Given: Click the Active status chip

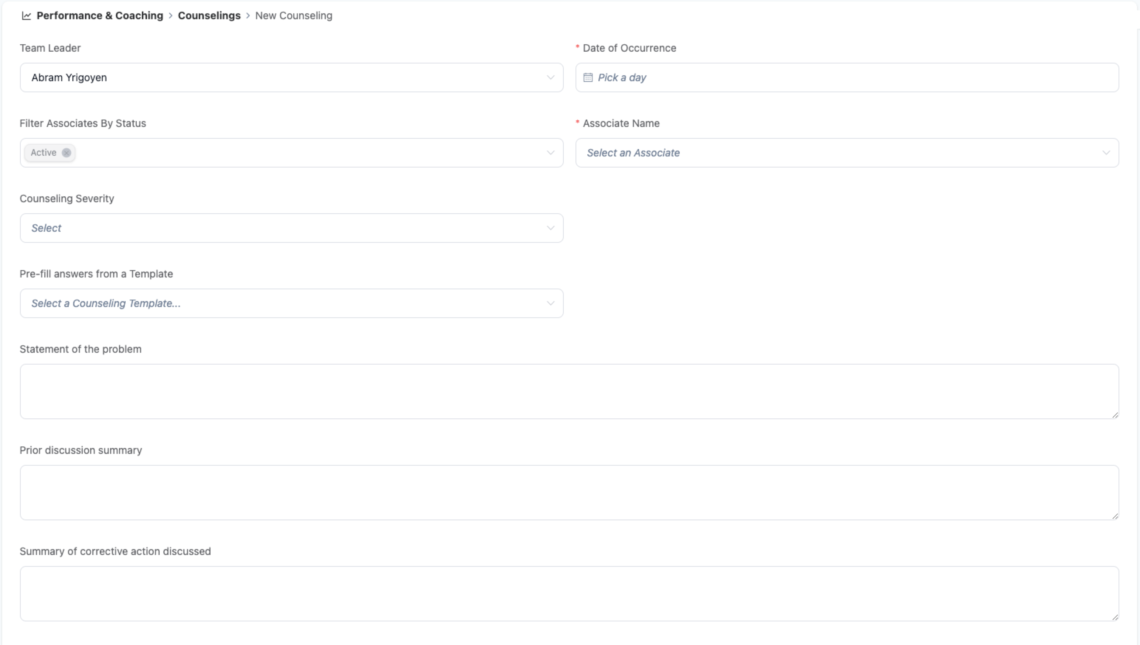Looking at the screenshot, I should (x=44, y=153).
